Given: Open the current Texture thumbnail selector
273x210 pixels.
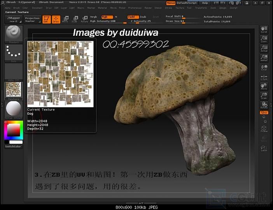Looking at the screenshot, I should coord(13,91).
